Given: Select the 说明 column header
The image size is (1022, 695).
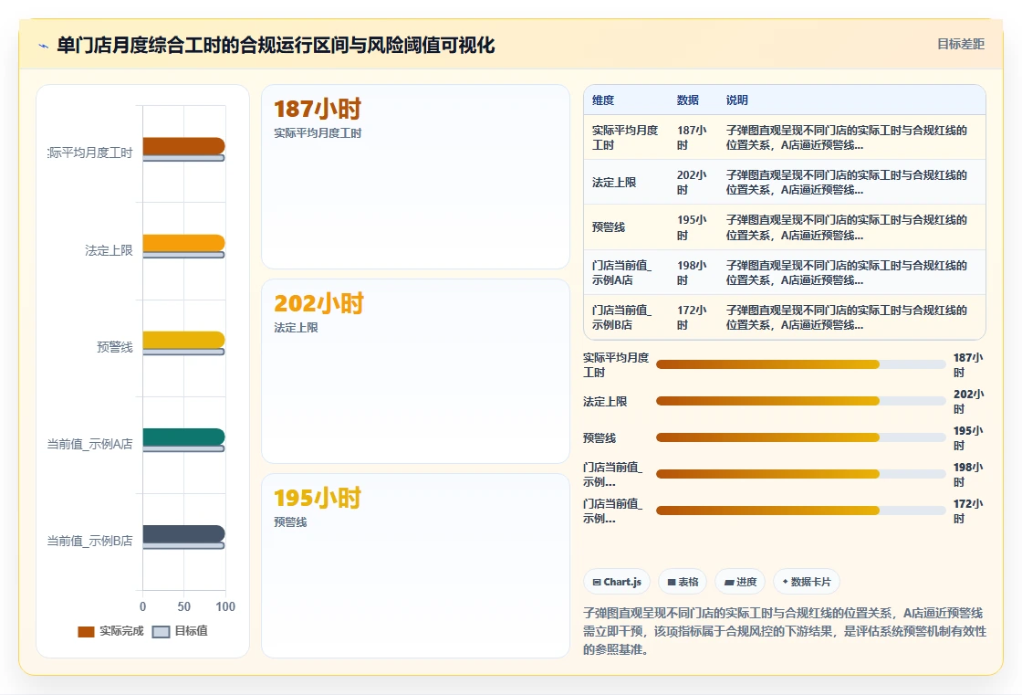Looking at the screenshot, I should [737, 100].
